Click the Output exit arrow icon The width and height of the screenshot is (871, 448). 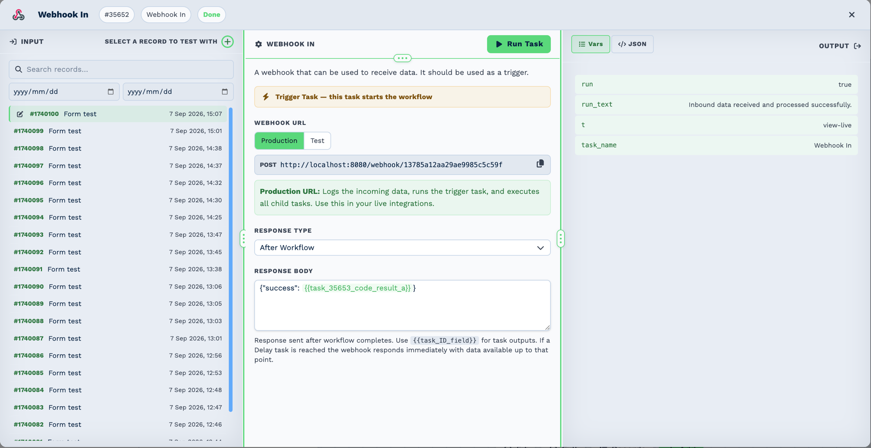857,46
